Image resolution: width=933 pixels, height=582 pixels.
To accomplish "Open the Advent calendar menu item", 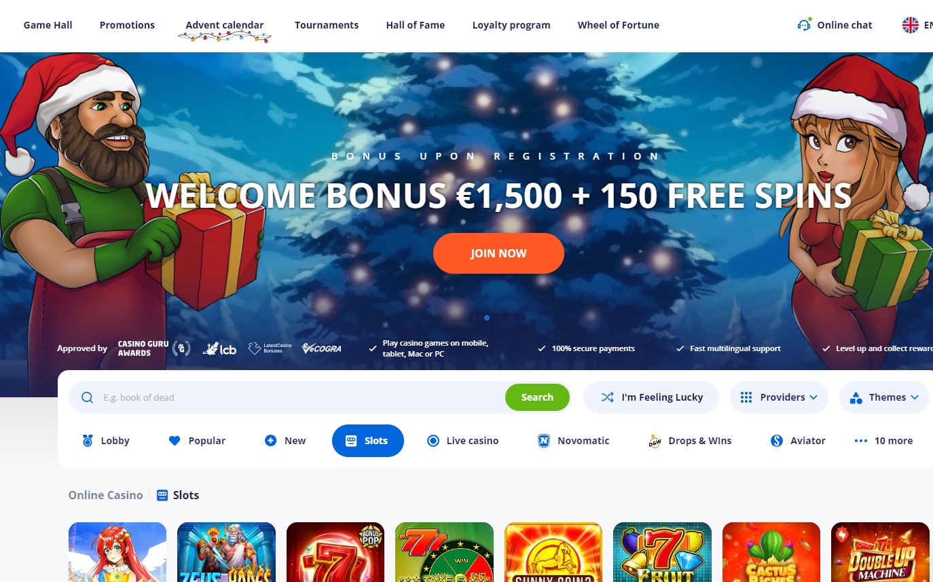I will coord(225,25).
